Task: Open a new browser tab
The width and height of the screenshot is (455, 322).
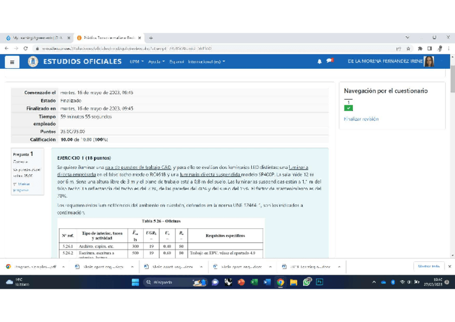Action: click(x=151, y=38)
